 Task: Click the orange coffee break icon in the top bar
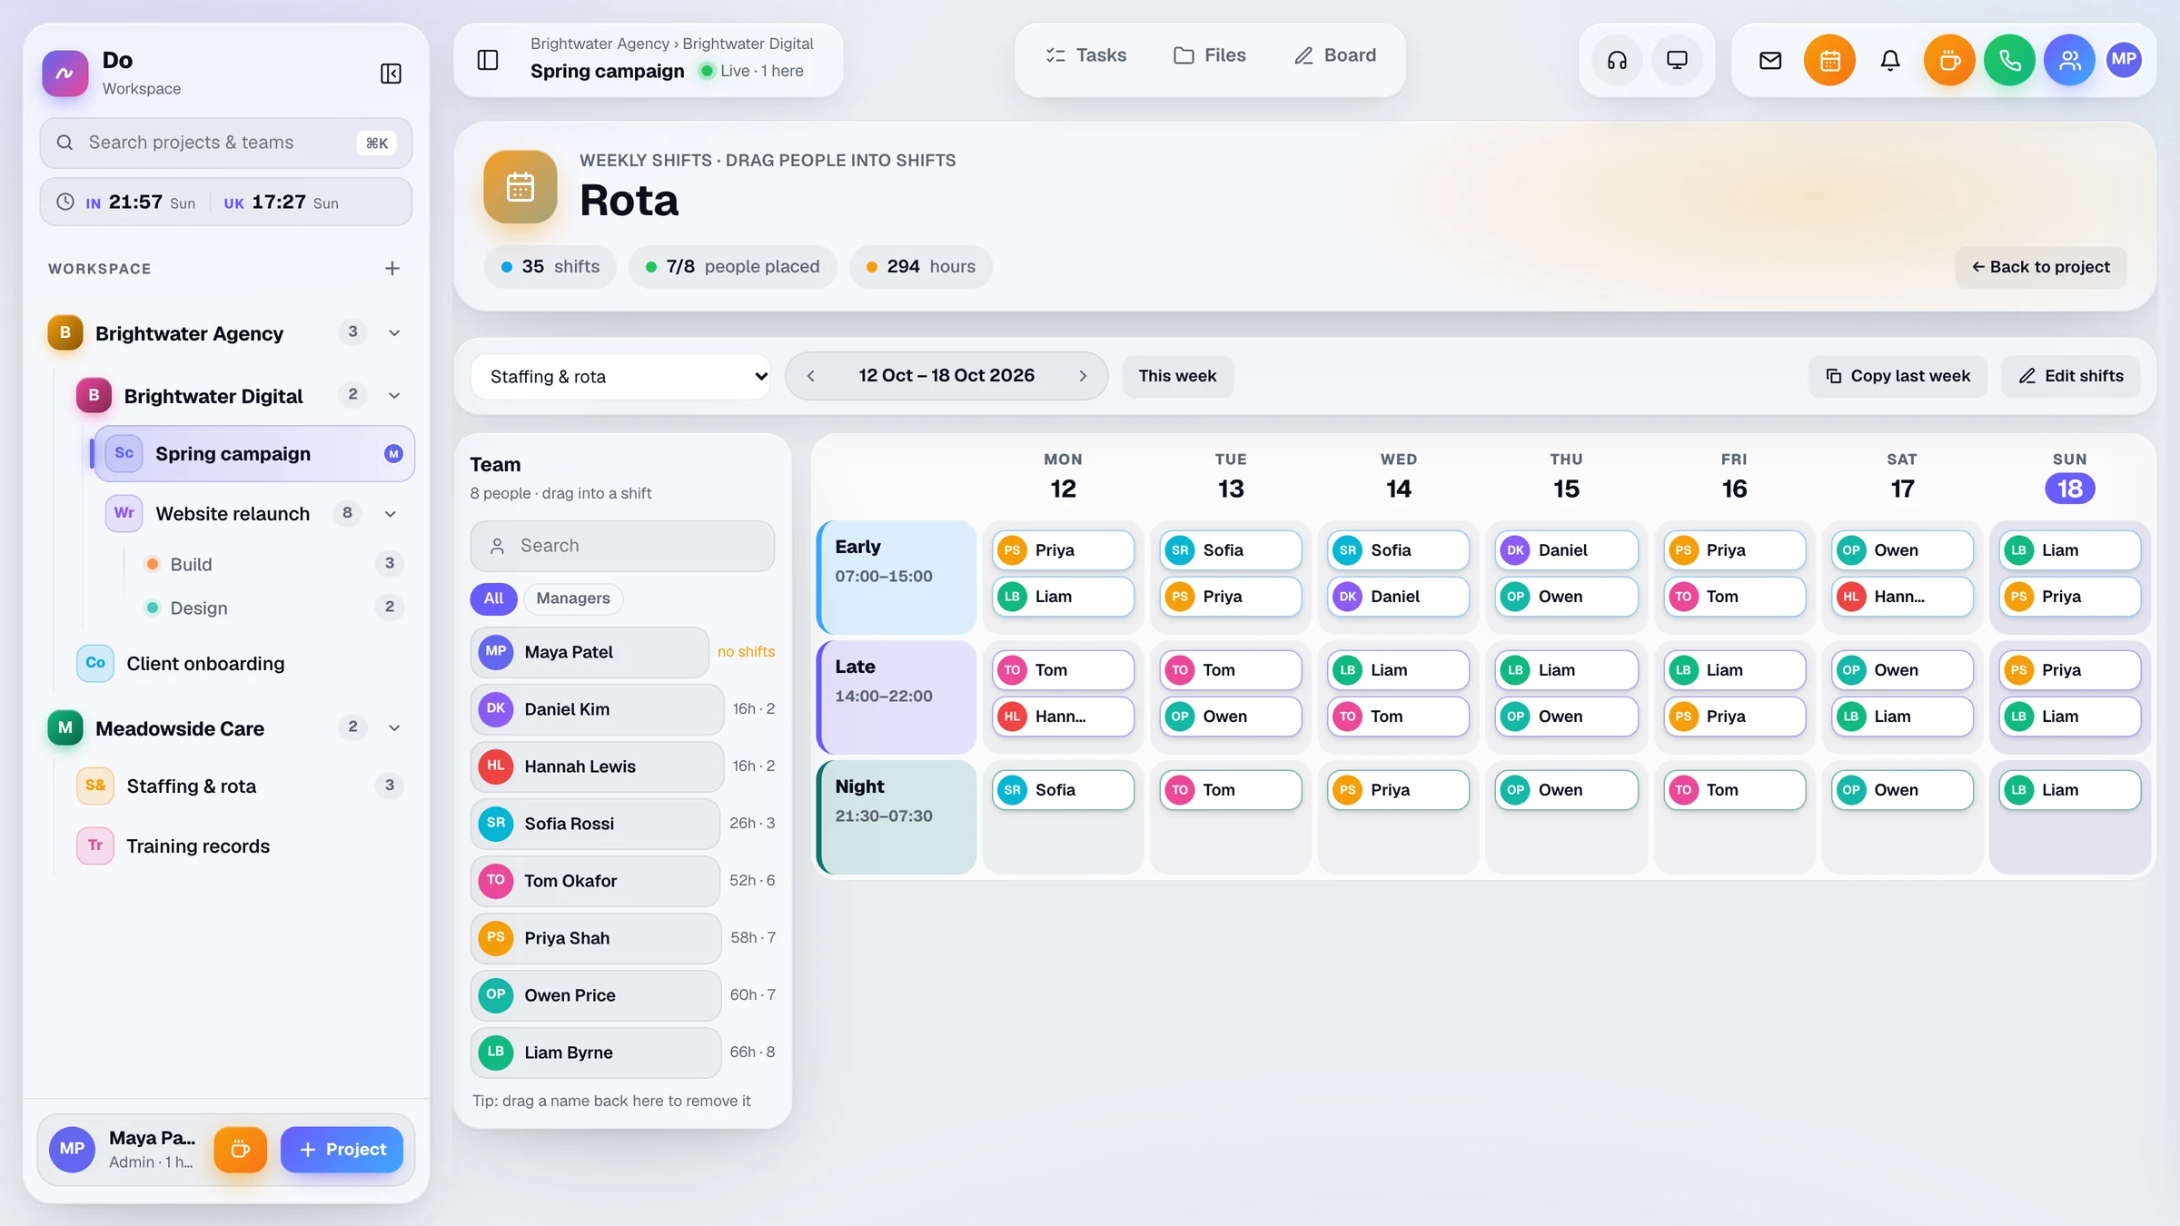point(1950,61)
